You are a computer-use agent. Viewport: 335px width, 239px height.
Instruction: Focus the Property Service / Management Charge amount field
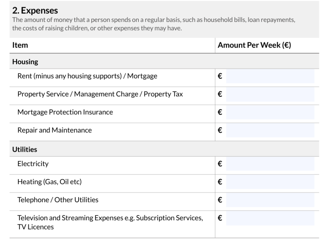coord(270,94)
